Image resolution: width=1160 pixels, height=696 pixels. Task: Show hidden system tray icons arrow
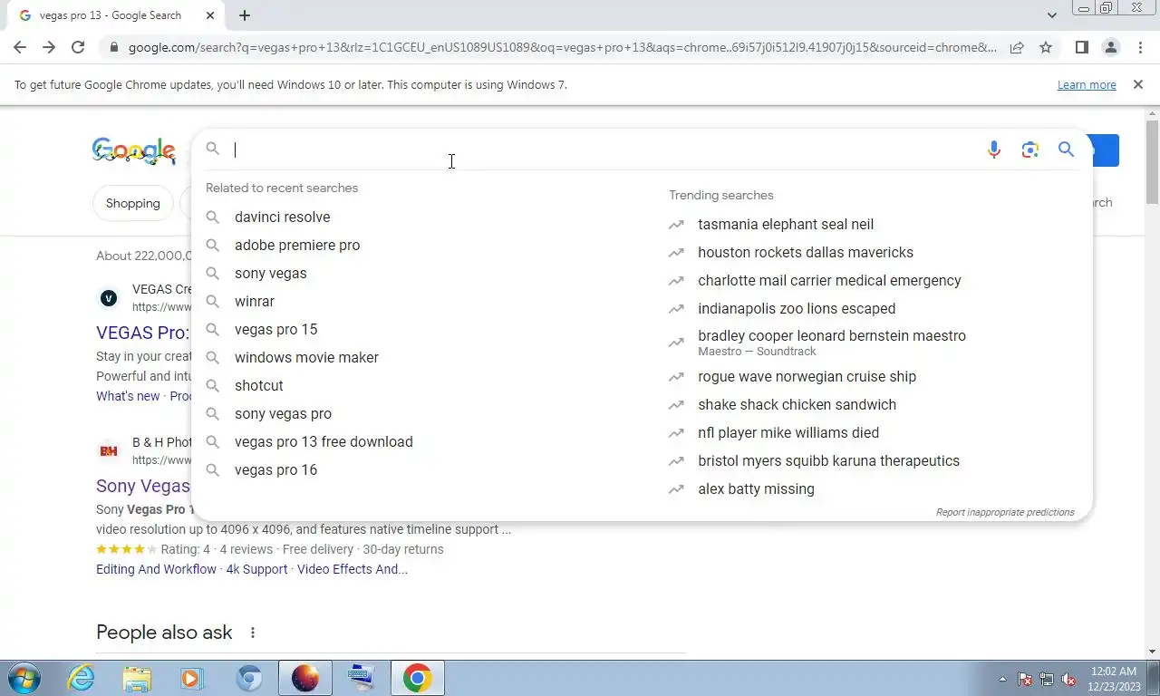1002,679
